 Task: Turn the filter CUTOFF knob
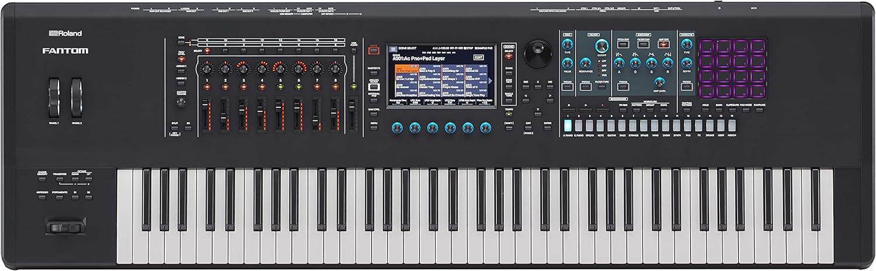click(x=602, y=46)
